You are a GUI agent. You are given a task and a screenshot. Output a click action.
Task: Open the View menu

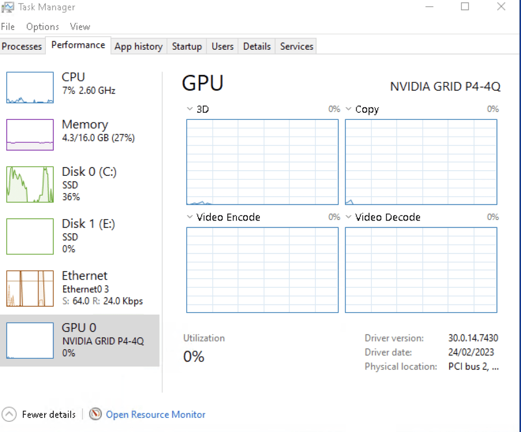[x=80, y=27]
